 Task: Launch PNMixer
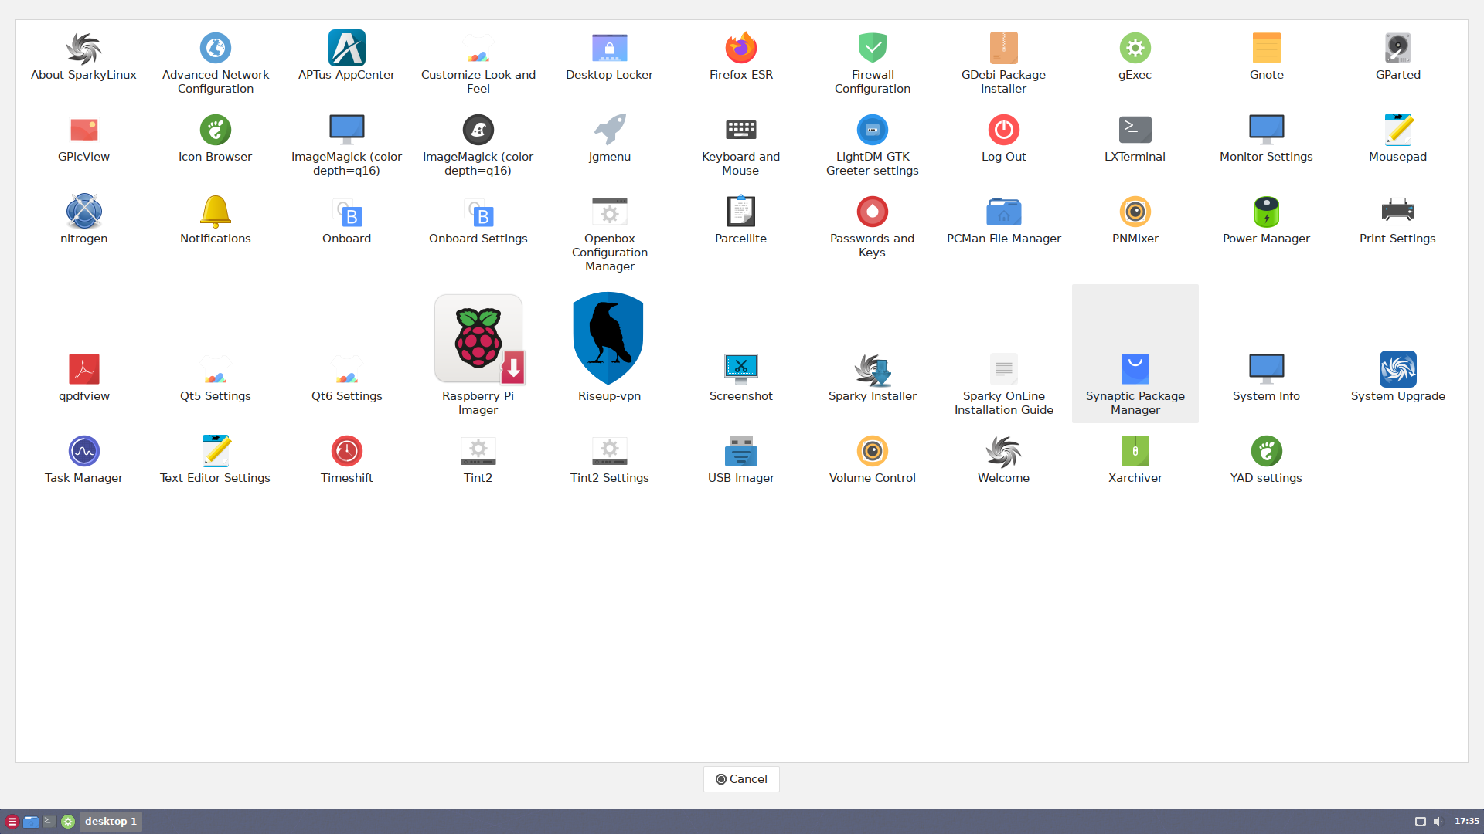click(1135, 219)
